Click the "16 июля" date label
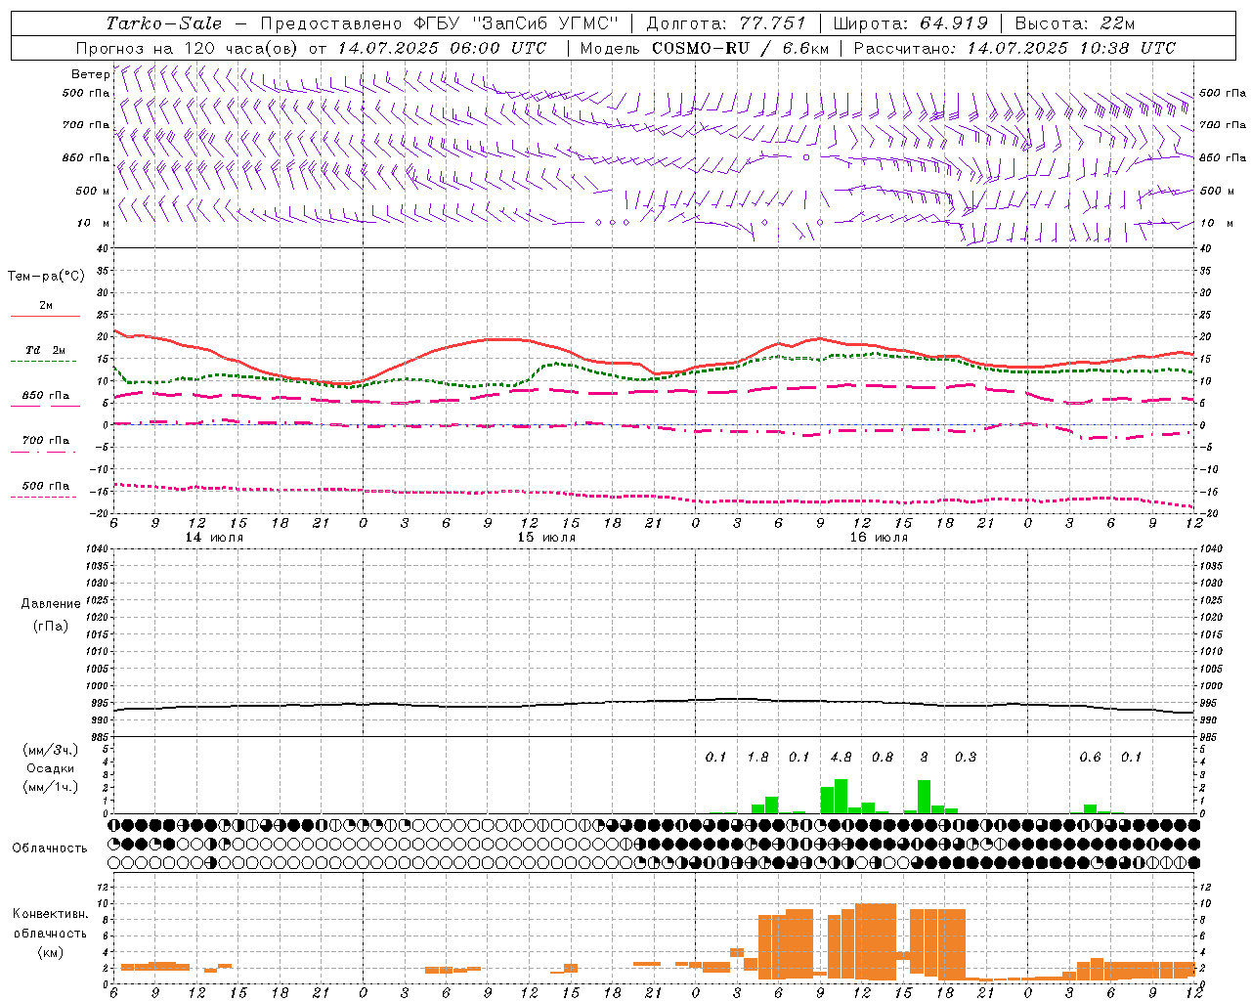Viewport: 1251px width, 1001px height. point(879,537)
